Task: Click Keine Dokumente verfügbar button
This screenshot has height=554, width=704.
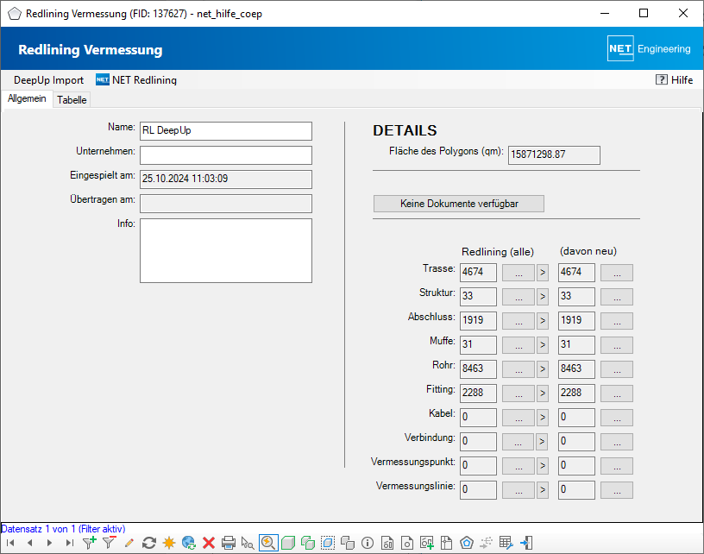Action: click(459, 204)
